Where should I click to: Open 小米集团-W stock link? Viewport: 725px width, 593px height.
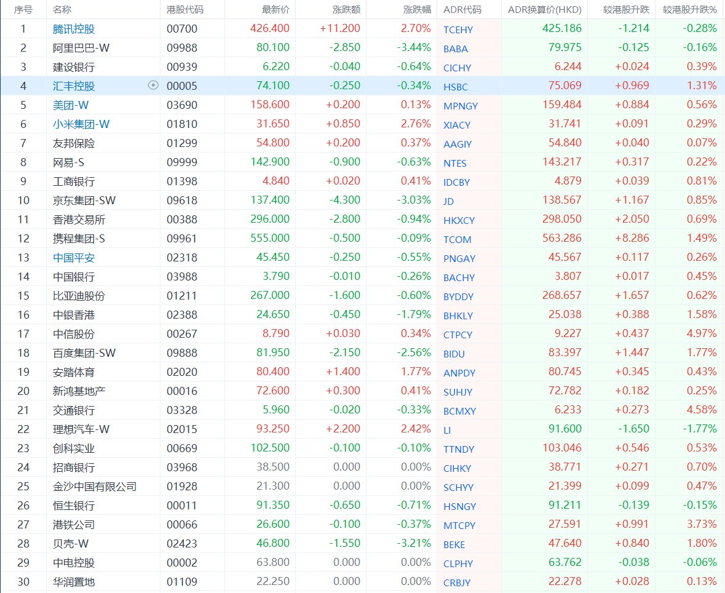81,124
